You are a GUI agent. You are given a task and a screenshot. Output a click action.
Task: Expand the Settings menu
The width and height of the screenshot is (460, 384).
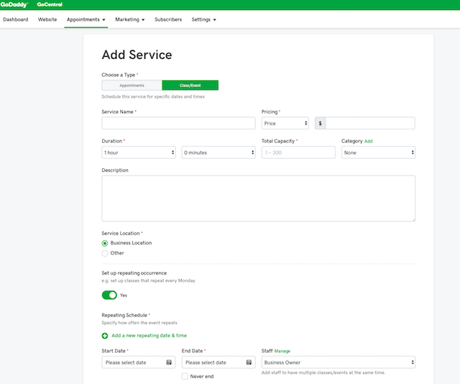[x=204, y=19]
